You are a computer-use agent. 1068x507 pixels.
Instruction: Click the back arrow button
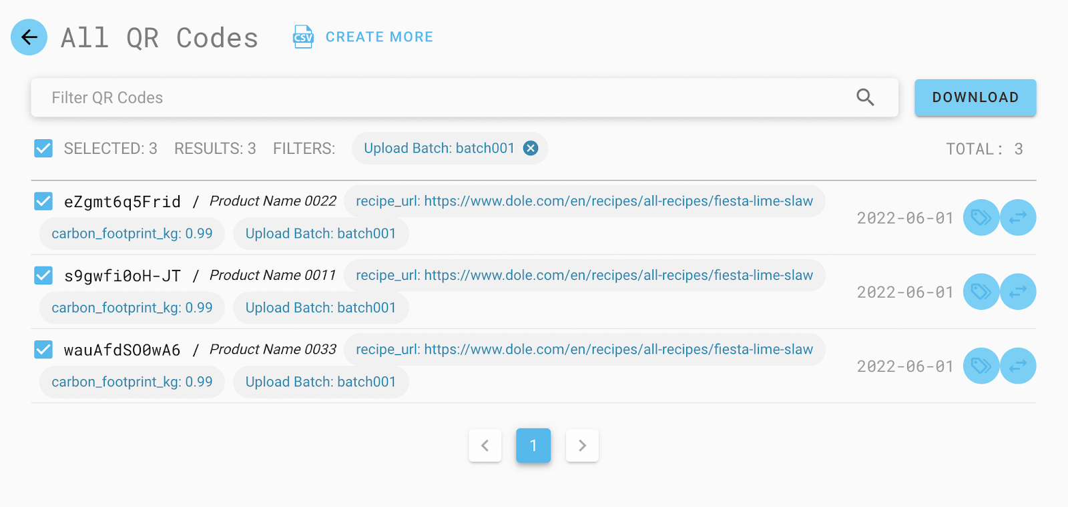click(29, 37)
